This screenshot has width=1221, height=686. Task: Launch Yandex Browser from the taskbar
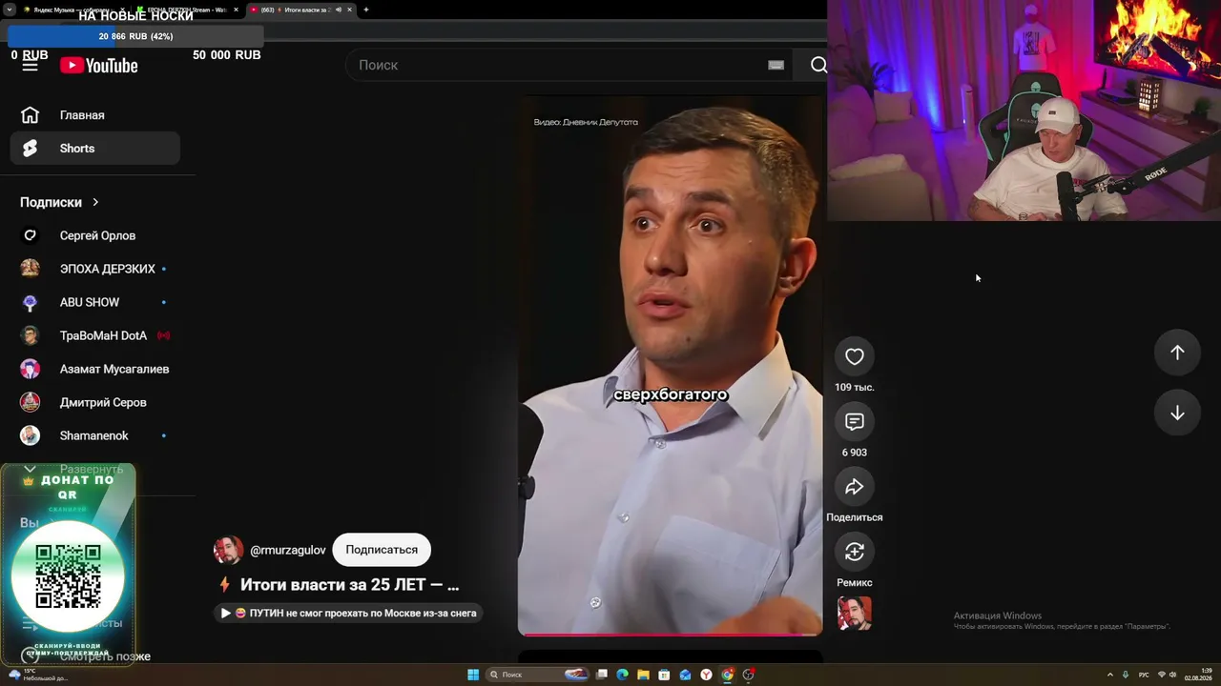pos(707,675)
